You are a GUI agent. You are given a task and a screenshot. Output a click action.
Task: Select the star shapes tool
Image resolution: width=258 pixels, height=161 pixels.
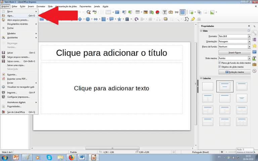119,19
